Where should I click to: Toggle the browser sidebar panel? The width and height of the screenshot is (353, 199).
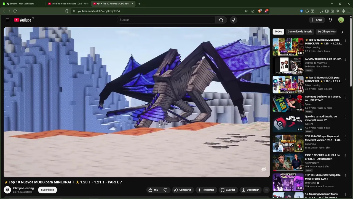(327, 11)
